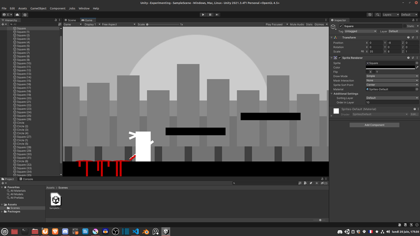
Task: Enable the Static checkbox for Square
Action: click(x=404, y=26)
